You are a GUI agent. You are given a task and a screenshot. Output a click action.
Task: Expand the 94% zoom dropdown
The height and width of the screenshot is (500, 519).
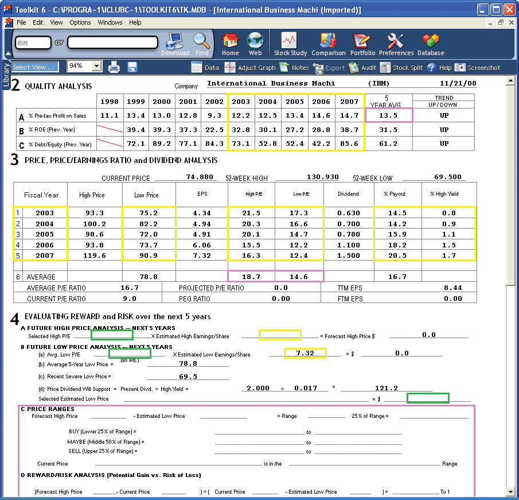click(96, 67)
